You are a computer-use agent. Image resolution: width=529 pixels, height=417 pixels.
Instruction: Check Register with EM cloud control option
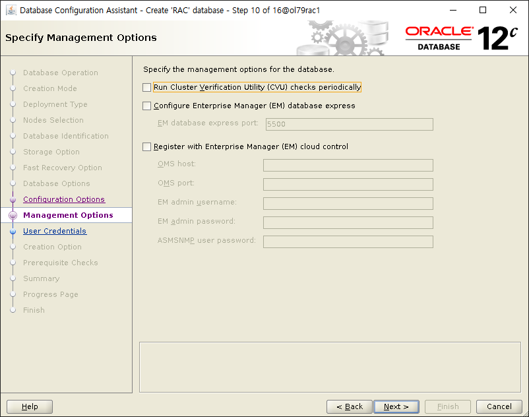coord(146,146)
